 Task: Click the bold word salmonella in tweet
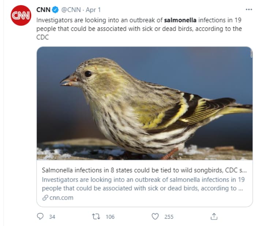181,20
